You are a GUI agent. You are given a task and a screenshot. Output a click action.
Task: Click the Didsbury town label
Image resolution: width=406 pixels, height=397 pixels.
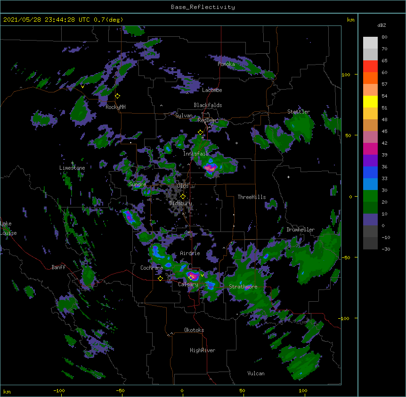coord(181,203)
